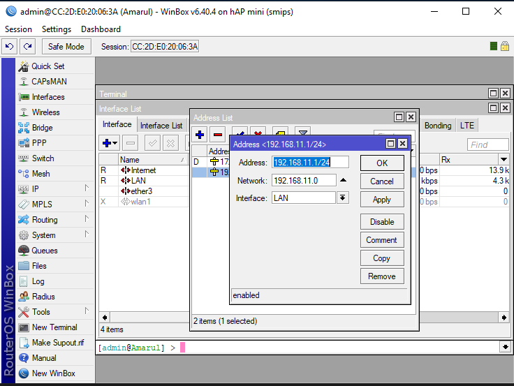The width and height of the screenshot is (514, 386).
Task: Expand the System submenu
Action: coord(55,235)
